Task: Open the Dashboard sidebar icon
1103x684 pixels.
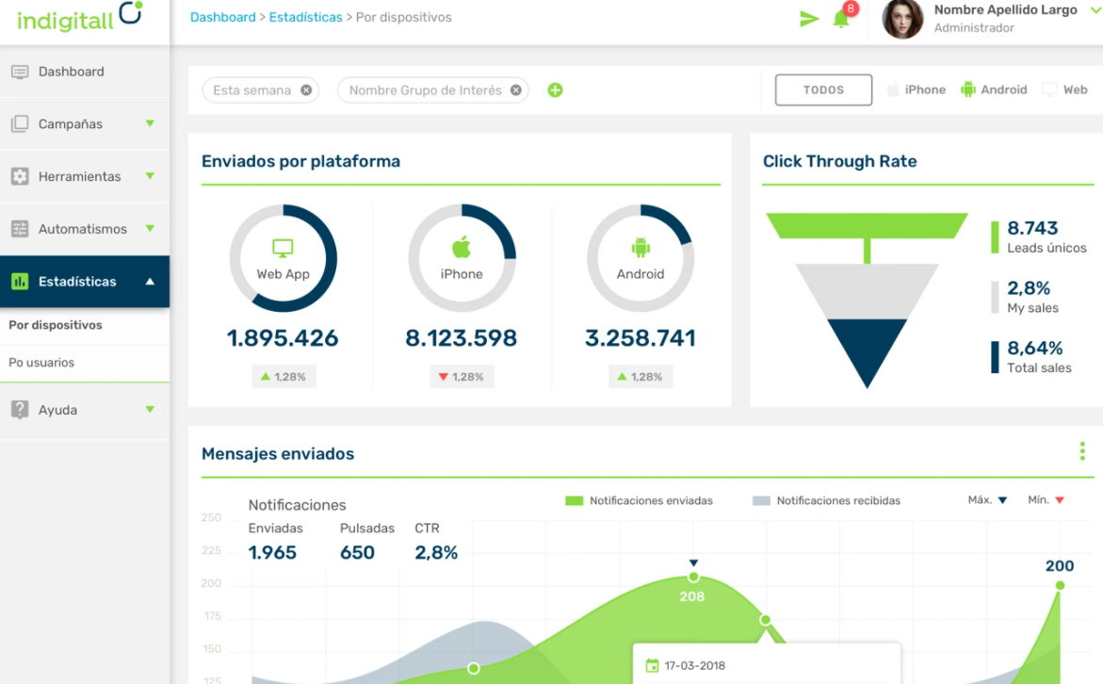Action: tap(19, 72)
